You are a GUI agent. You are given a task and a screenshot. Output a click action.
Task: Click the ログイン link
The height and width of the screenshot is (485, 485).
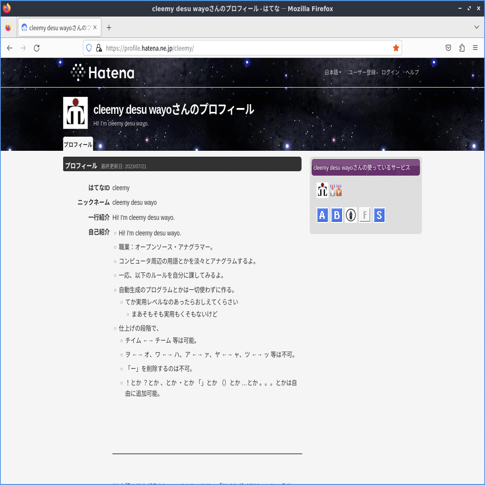pyautogui.click(x=390, y=72)
